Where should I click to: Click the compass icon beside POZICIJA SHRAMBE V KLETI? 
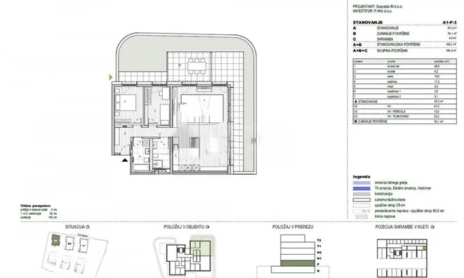432,227
